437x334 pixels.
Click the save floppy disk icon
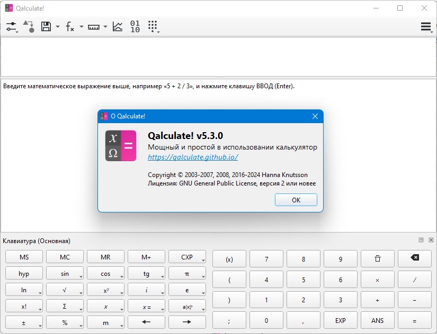[46, 26]
